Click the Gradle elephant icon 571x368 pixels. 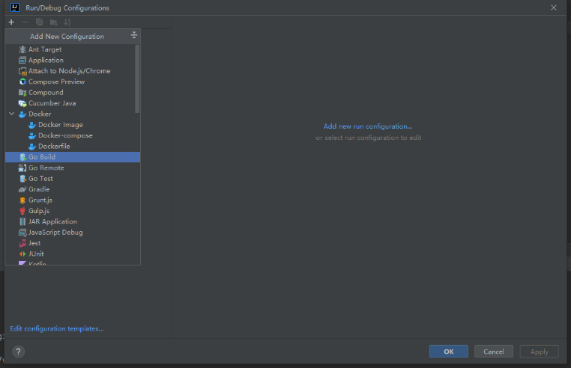pyautogui.click(x=22, y=189)
